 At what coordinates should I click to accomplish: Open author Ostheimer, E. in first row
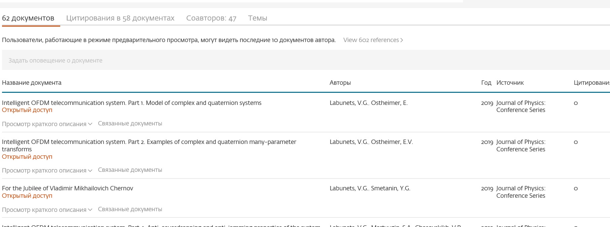[x=389, y=103]
